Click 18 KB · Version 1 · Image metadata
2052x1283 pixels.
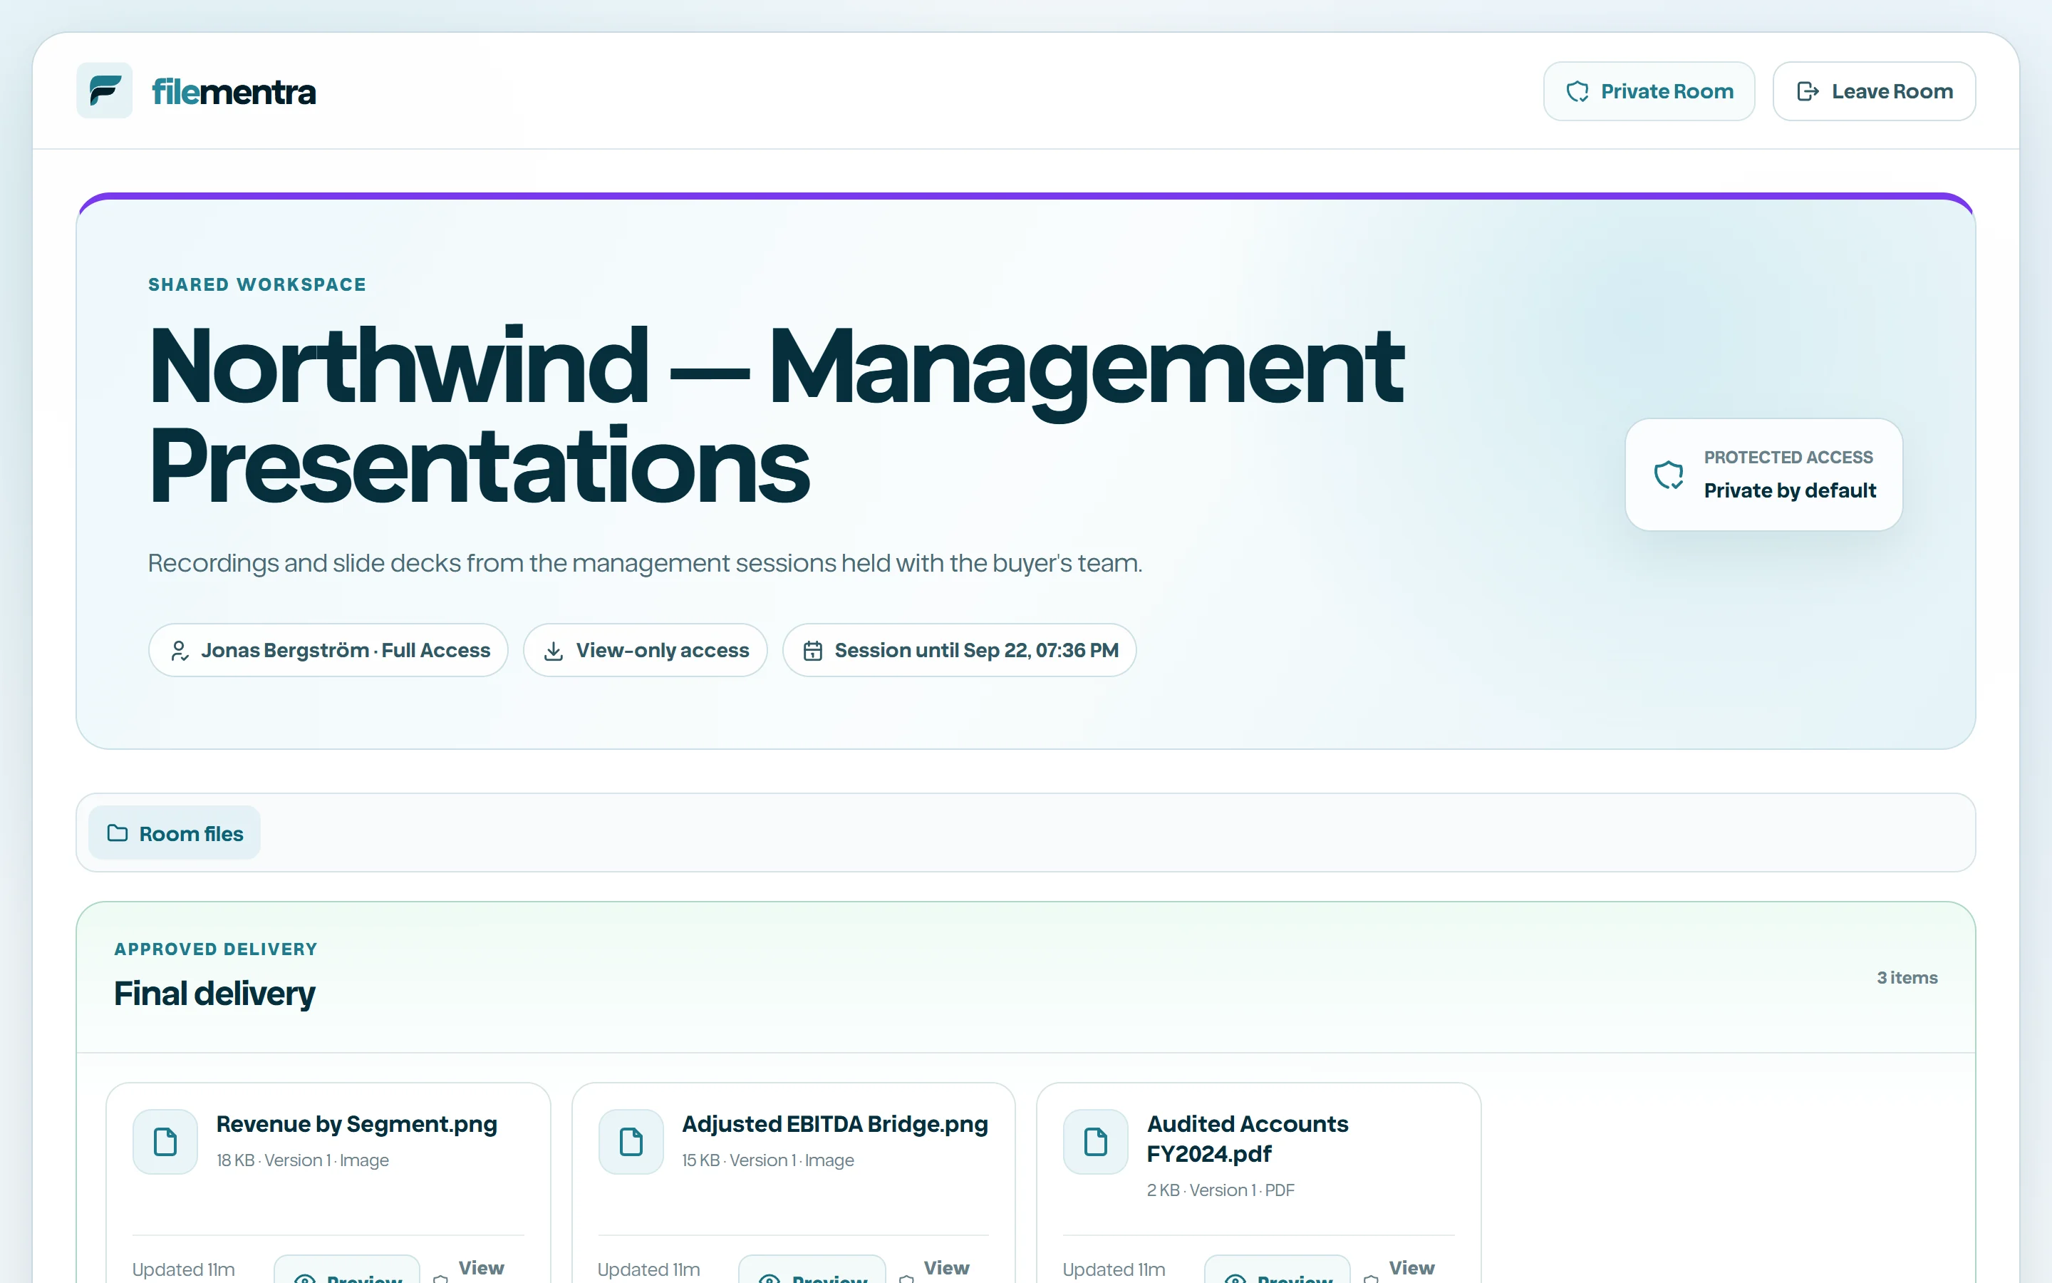[x=303, y=1160]
